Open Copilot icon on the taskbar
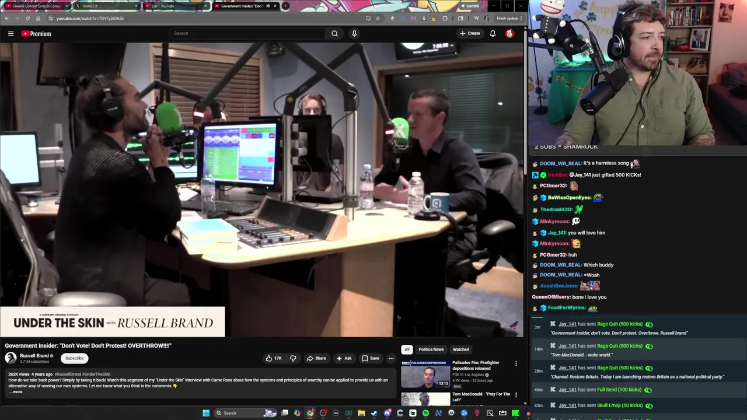 297,413
